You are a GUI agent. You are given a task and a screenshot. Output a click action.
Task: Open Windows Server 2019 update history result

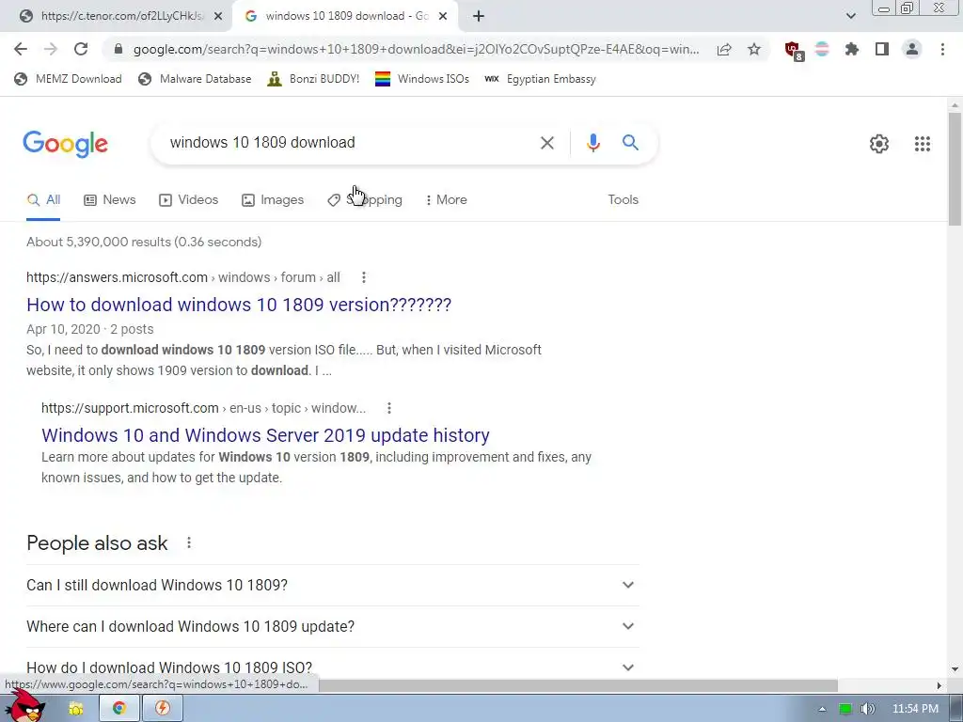point(265,435)
